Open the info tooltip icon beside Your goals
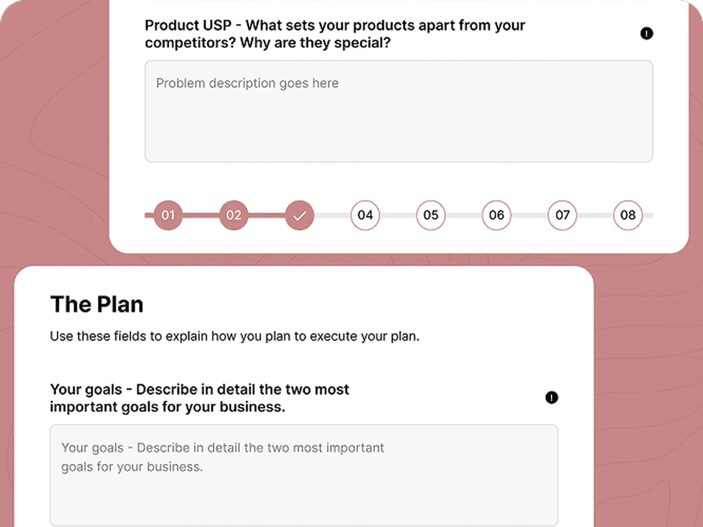 pos(551,398)
